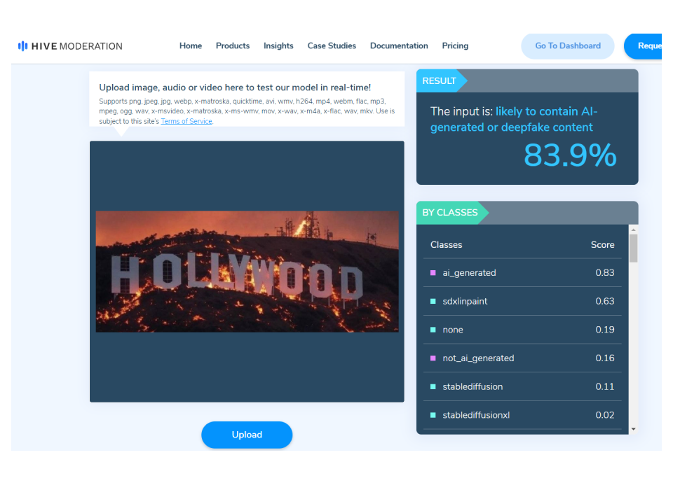This screenshot has width=673, height=504.
Task: Click the 0.11 score value
Action: coord(605,386)
